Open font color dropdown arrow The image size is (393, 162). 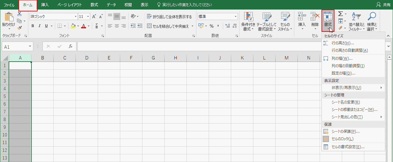tap(88, 26)
